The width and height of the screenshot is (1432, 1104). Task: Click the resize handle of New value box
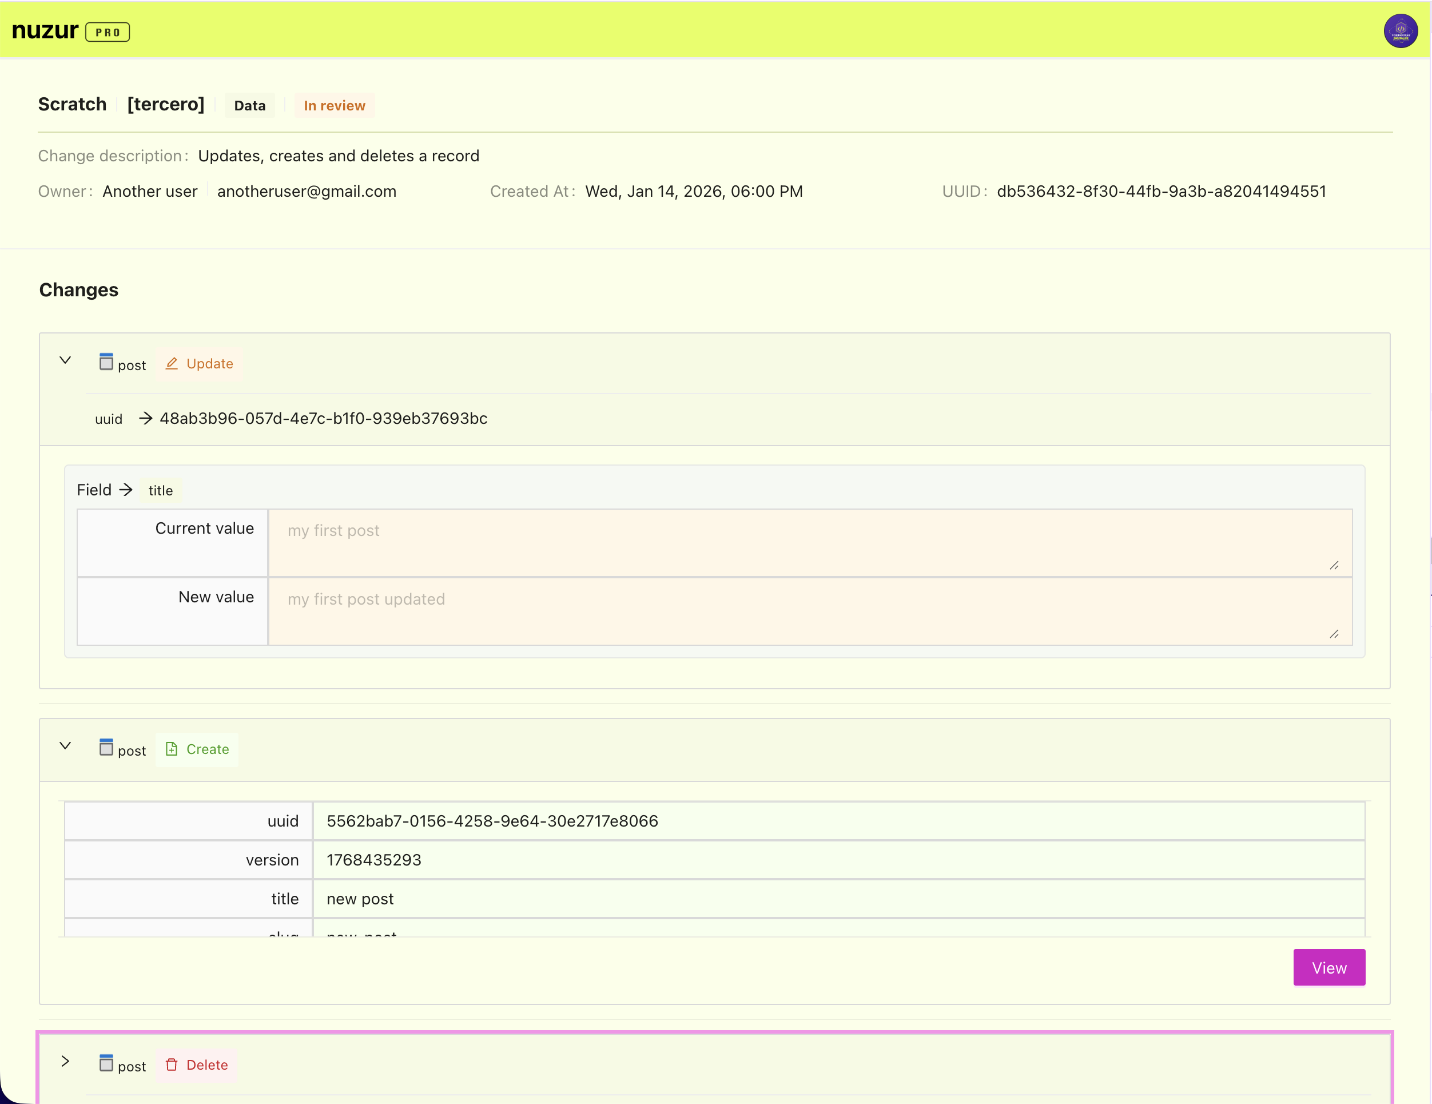(1334, 634)
